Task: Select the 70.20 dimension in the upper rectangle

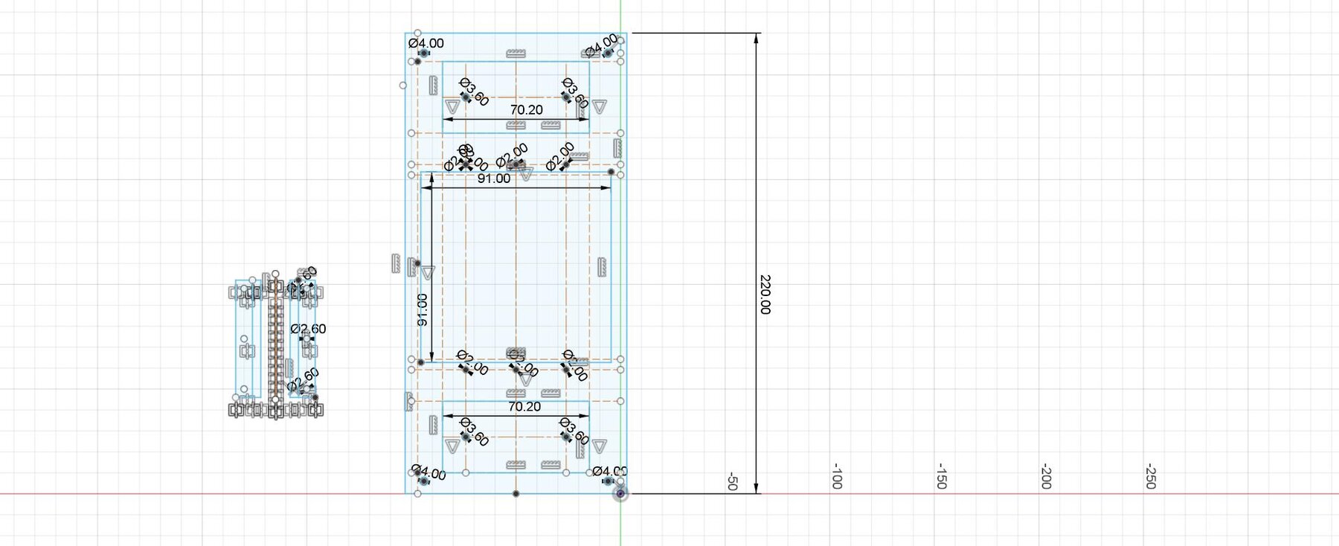Action: [526, 109]
